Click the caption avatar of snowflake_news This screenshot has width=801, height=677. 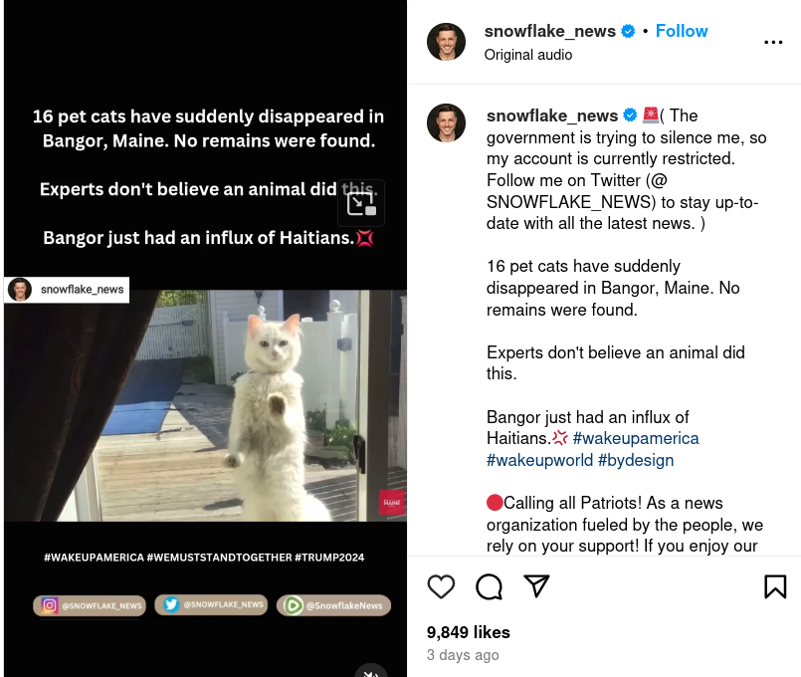tap(446, 123)
